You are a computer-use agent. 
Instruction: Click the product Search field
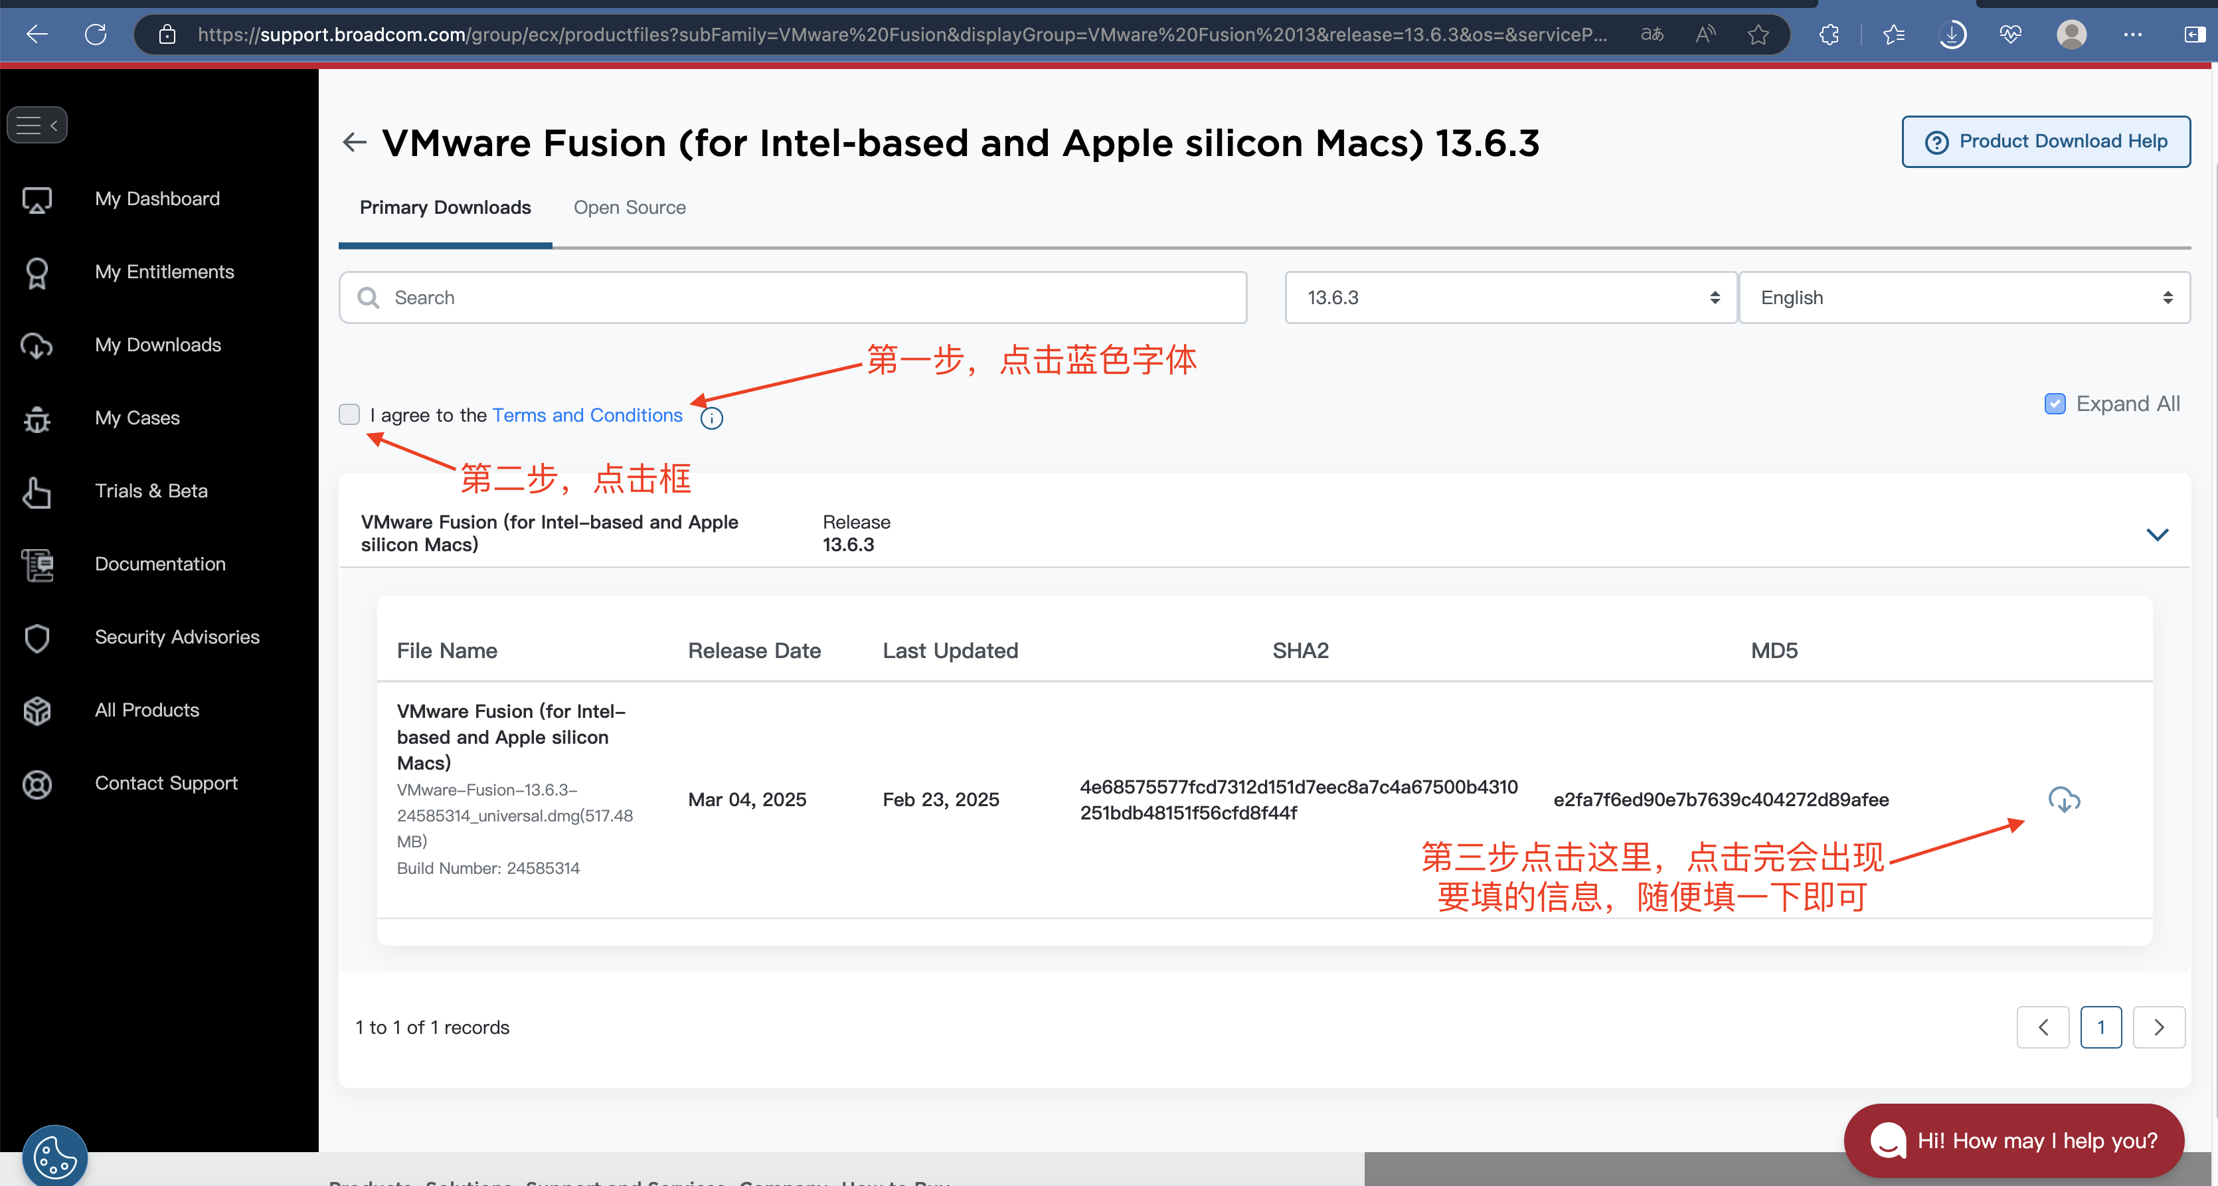coord(793,298)
